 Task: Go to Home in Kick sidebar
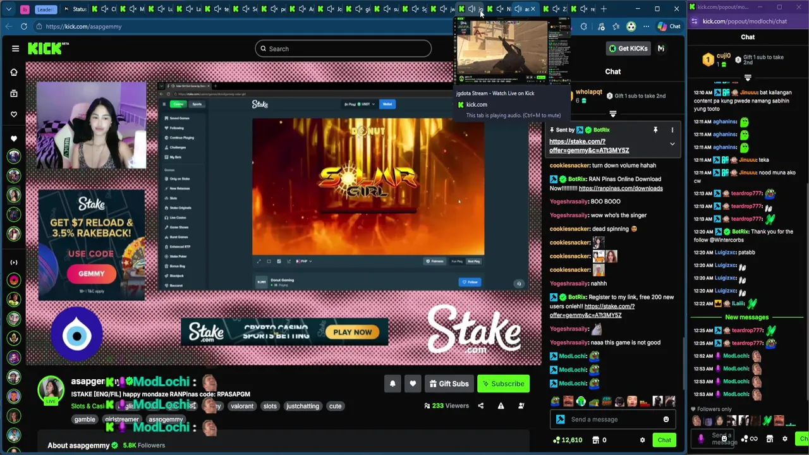14,72
